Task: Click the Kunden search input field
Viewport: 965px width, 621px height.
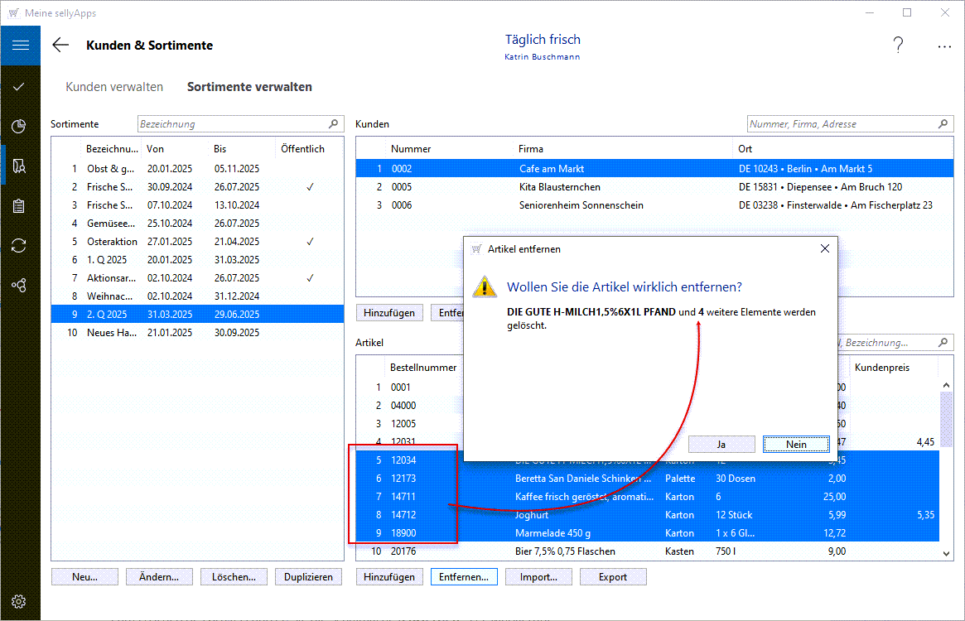Action: [842, 124]
